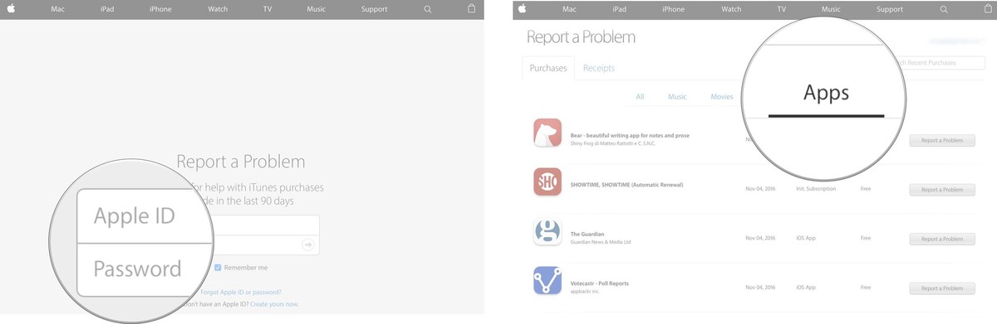Open search from the sign-in page navigation bar
997x324 pixels.
(428, 9)
